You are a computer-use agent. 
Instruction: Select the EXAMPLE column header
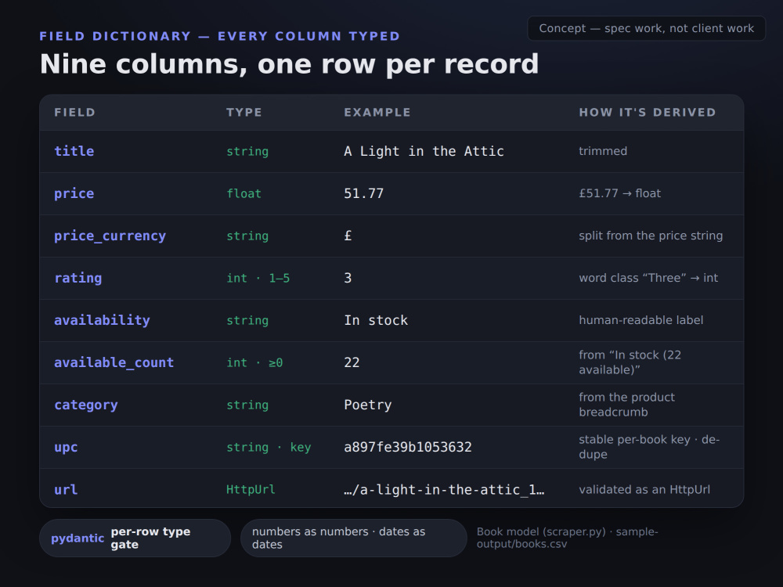pyautogui.click(x=377, y=112)
